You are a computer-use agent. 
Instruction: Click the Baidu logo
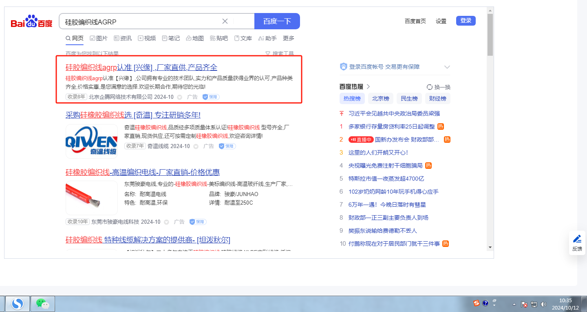pos(32,22)
